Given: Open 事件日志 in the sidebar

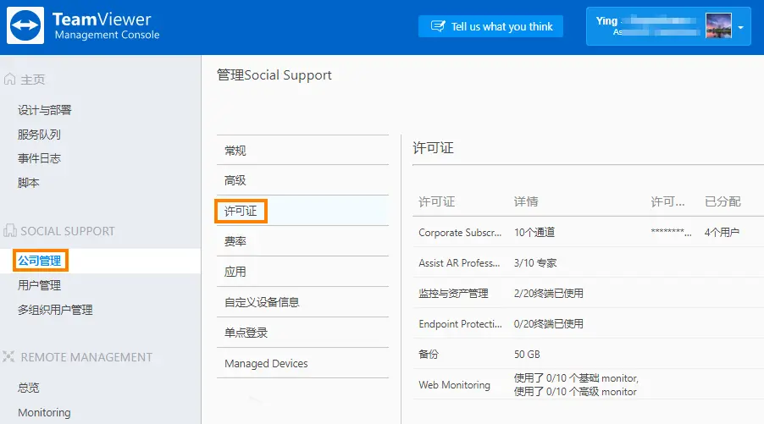Looking at the screenshot, I should point(39,158).
